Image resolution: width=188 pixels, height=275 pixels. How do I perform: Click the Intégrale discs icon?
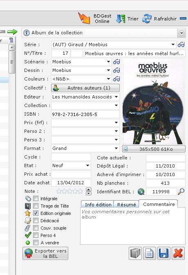[28, 199]
